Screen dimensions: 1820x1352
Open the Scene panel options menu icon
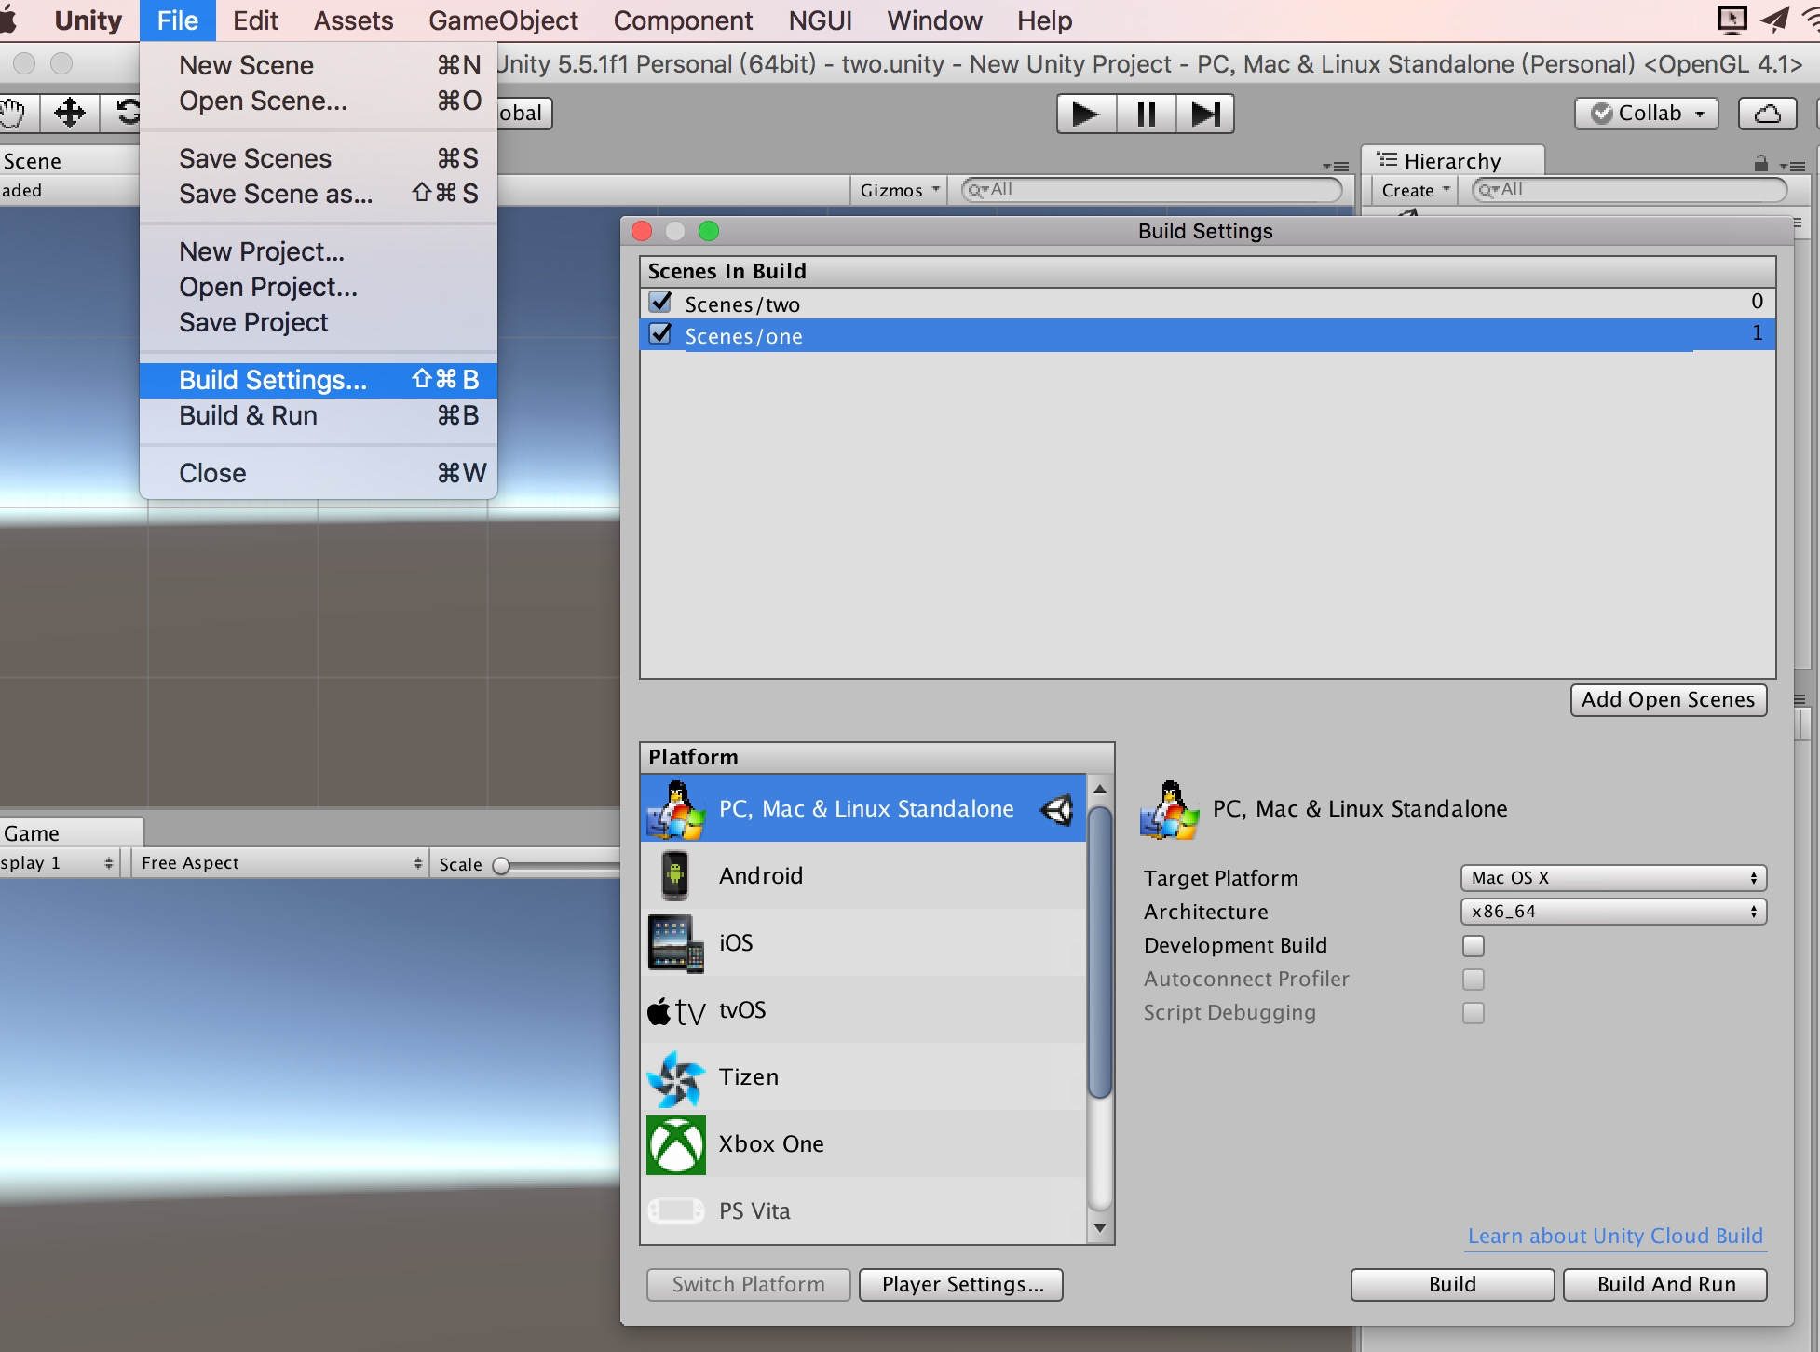point(1337,166)
